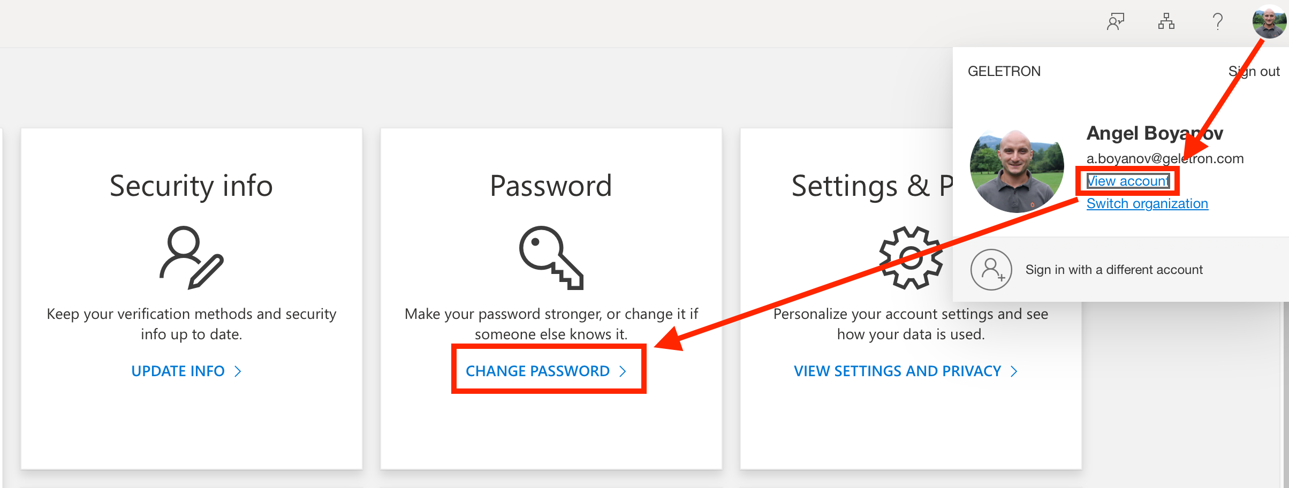Click the Security info person-pencil icon

191,257
